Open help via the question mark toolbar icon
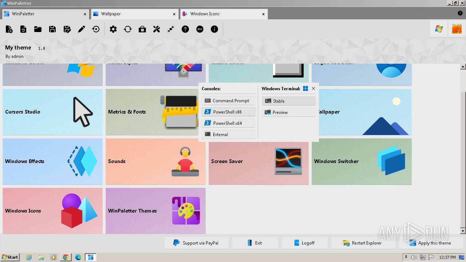Image resolution: width=466 pixels, height=262 pixels. tap(185, 29)
